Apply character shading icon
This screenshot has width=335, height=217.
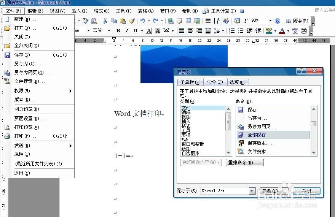pyautogui.click(x=158, y=31)
